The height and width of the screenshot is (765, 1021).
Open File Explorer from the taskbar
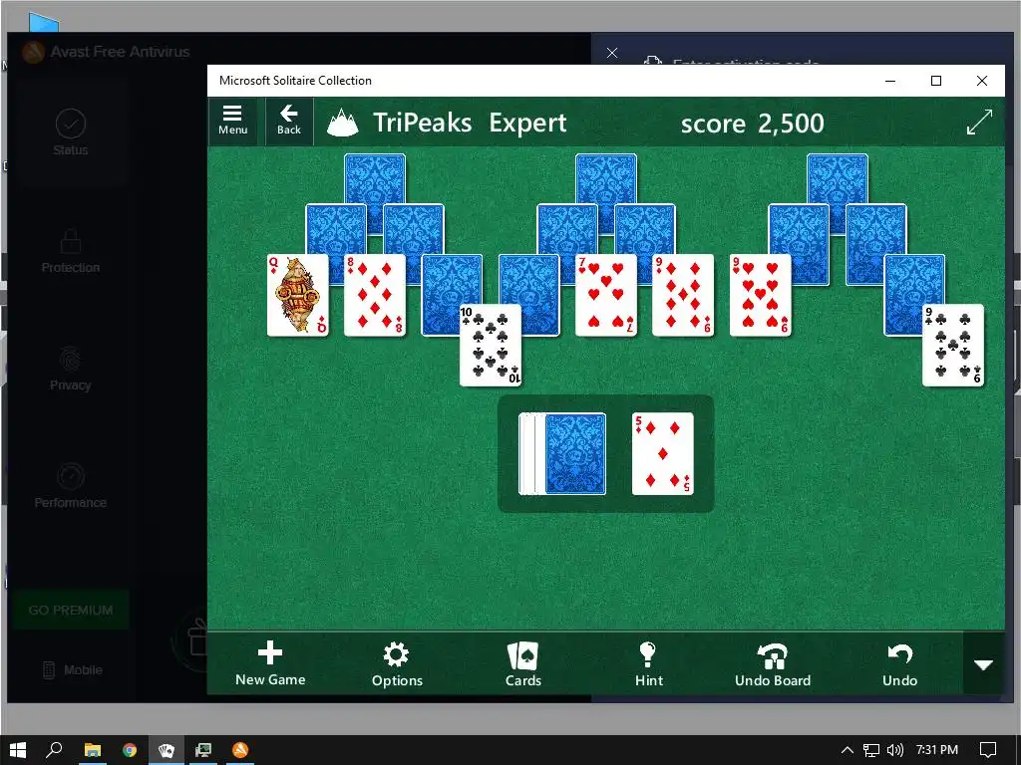(x=93, y=750)
